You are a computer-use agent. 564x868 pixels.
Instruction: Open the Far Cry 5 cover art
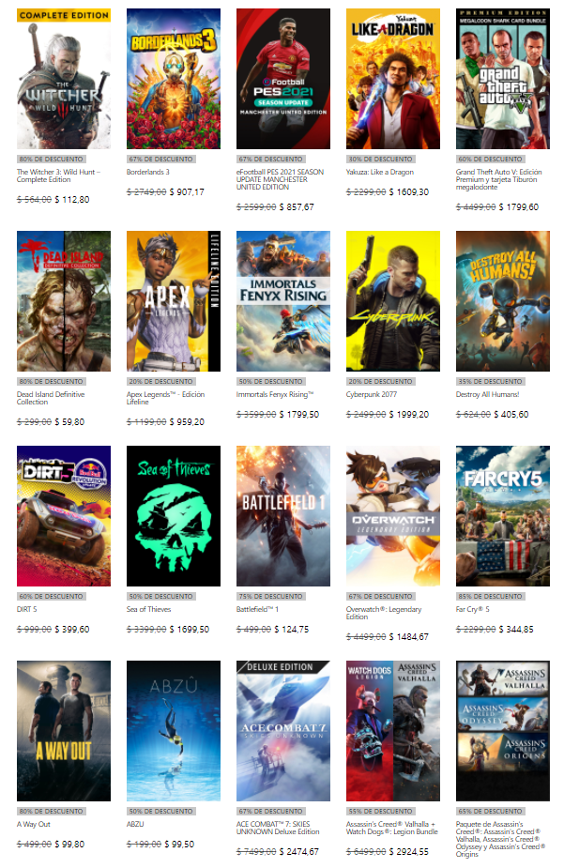click(502, 516)
